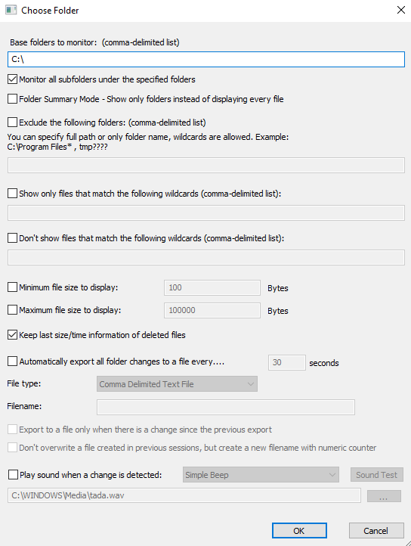The image size is (411, 546).
Task: Tick Exclude the following folders checkbox
Action: pyautogui.click(x=13, y=123)
